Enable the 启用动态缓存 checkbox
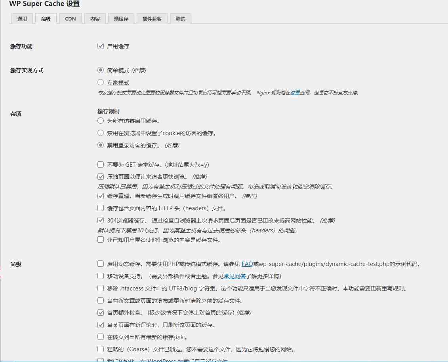The image size is (448, 362). (x=101, y=264)
